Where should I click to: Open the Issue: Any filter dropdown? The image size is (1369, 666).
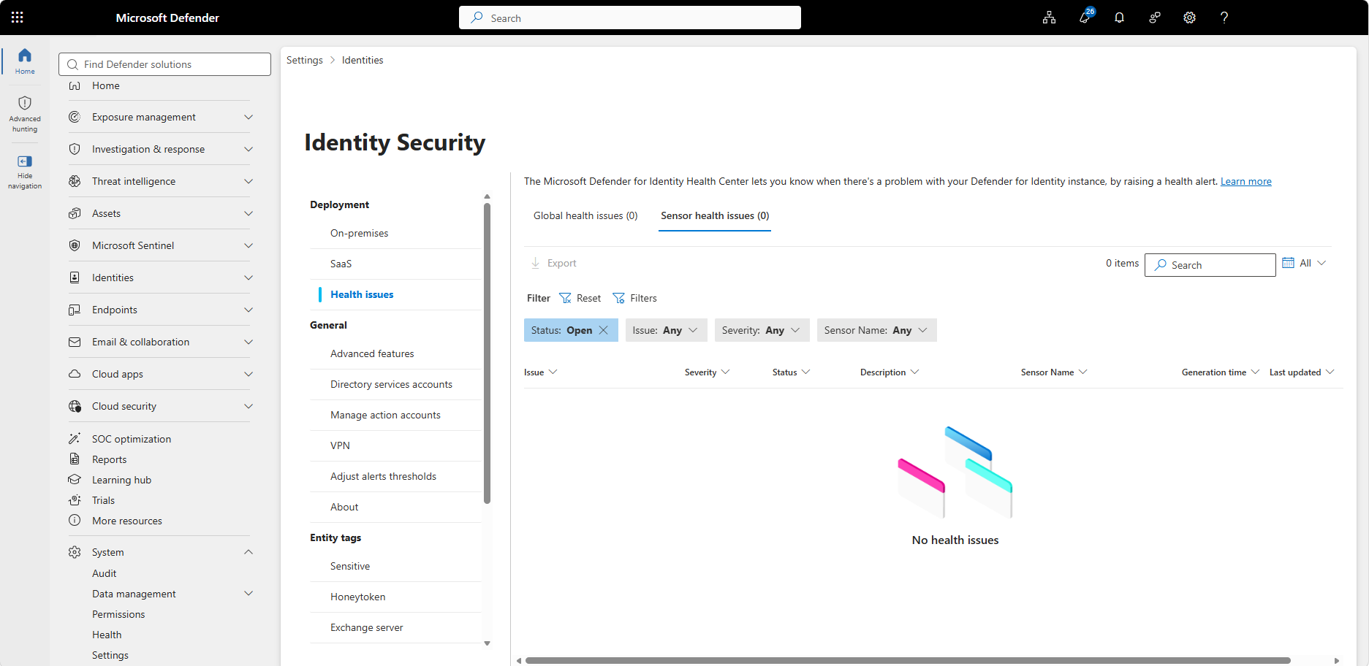click(666, 330)
